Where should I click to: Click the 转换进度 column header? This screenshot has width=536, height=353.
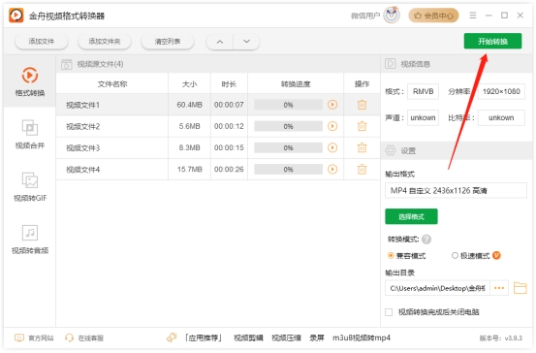coord(296,83)
